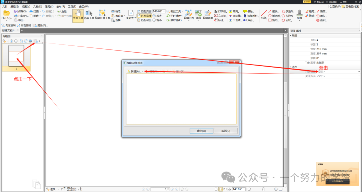
Task: Click the Save (保存) icon
Action: [16, 11]
